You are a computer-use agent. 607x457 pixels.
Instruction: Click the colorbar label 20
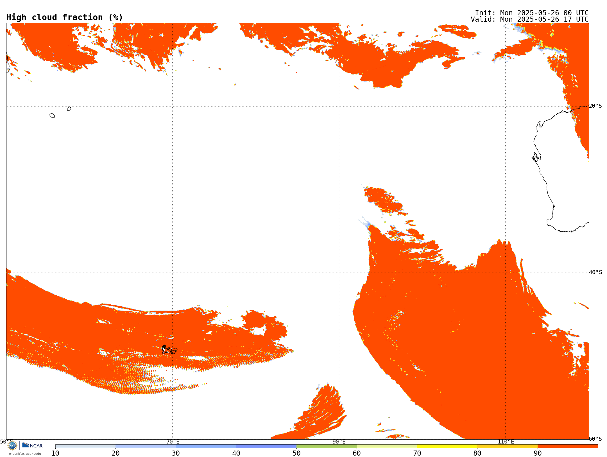click(115, 453)
